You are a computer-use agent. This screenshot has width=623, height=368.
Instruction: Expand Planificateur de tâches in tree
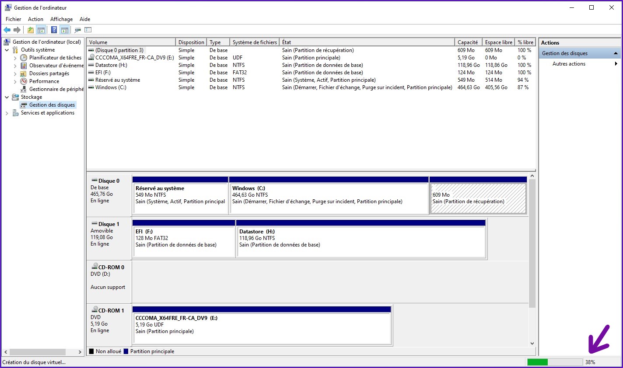(15, 58)
